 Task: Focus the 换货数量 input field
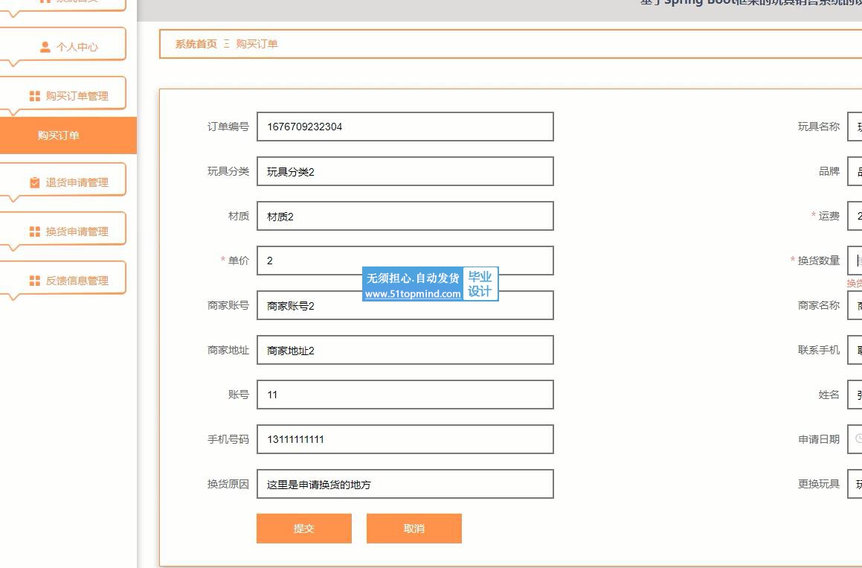tap(855, 261)
